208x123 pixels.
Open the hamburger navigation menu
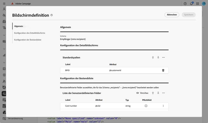click(x=4, y=4)
